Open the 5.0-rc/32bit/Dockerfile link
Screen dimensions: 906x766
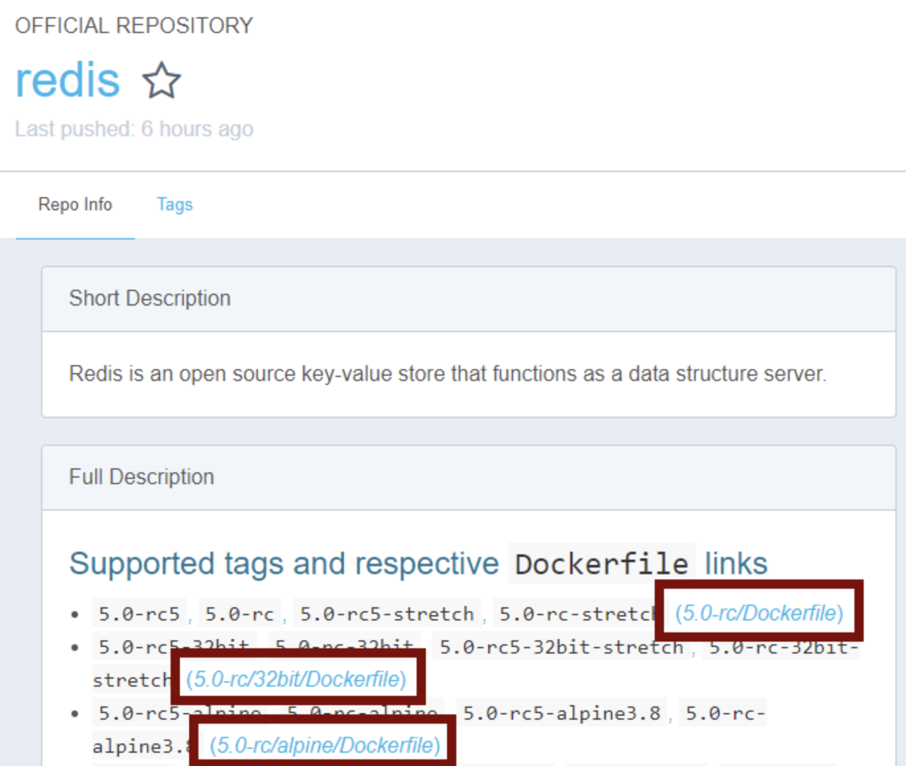click(x=296, y=679)
